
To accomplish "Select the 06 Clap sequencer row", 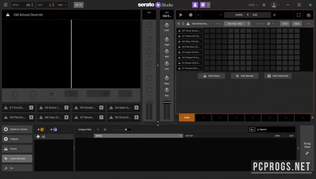I will click(x=190, y=41).
